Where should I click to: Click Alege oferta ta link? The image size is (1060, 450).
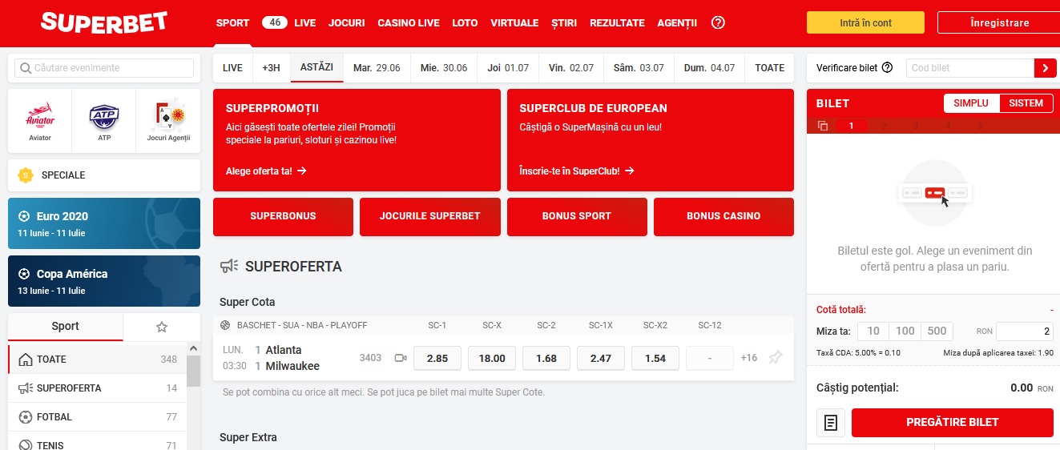(266, 171)
